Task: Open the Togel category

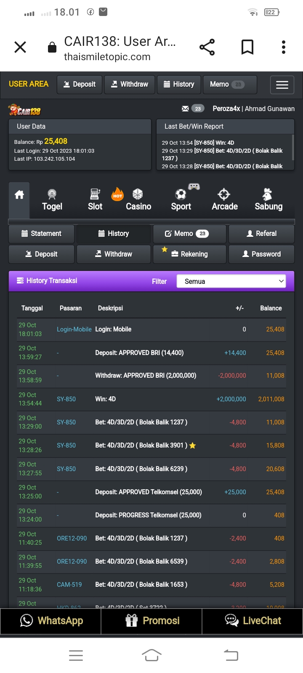Action: pos(52,200)
